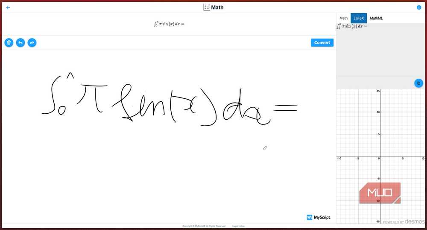427x230 pixels.
Task: Open the info icon in the header
Action: [x=419, y=7]
